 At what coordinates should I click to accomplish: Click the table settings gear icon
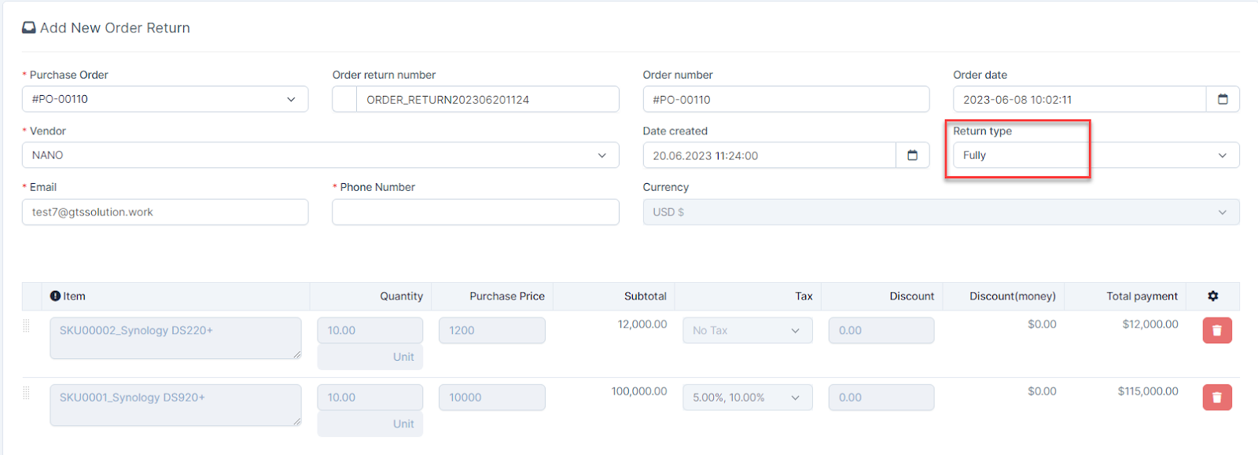pyautogui.click(x=1212, y=296)
